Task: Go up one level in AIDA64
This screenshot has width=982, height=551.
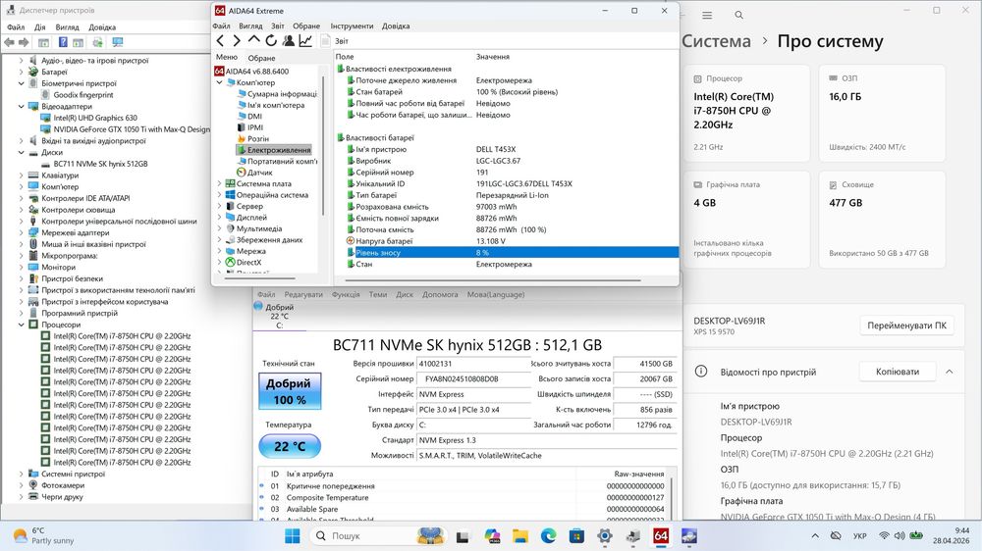Action: coord(253,40)
